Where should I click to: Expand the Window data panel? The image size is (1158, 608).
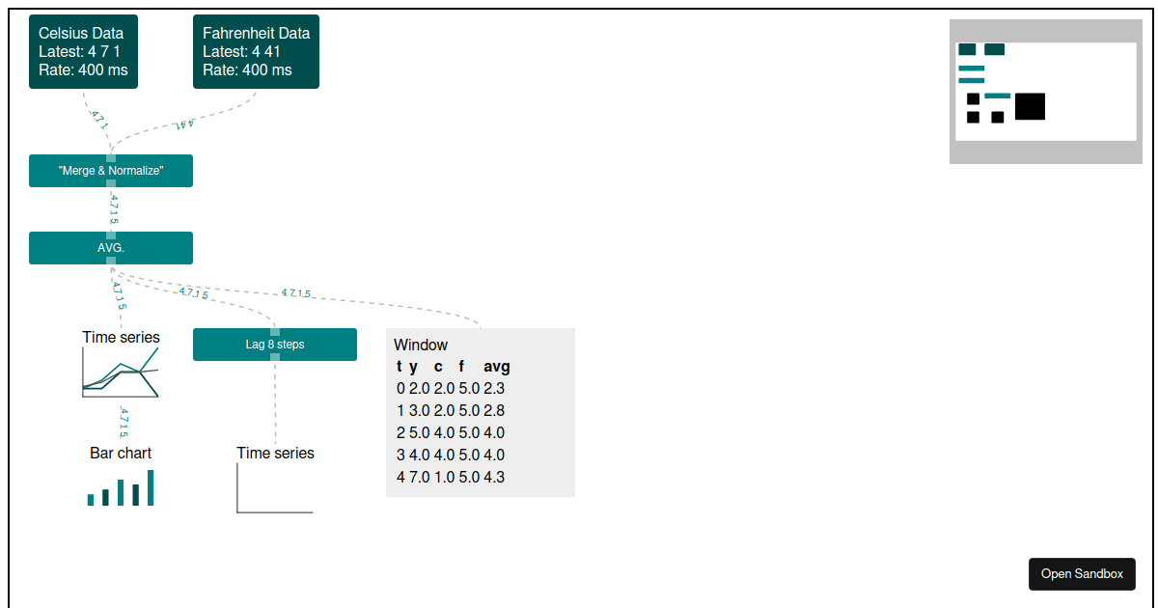(x=480, y=412)
